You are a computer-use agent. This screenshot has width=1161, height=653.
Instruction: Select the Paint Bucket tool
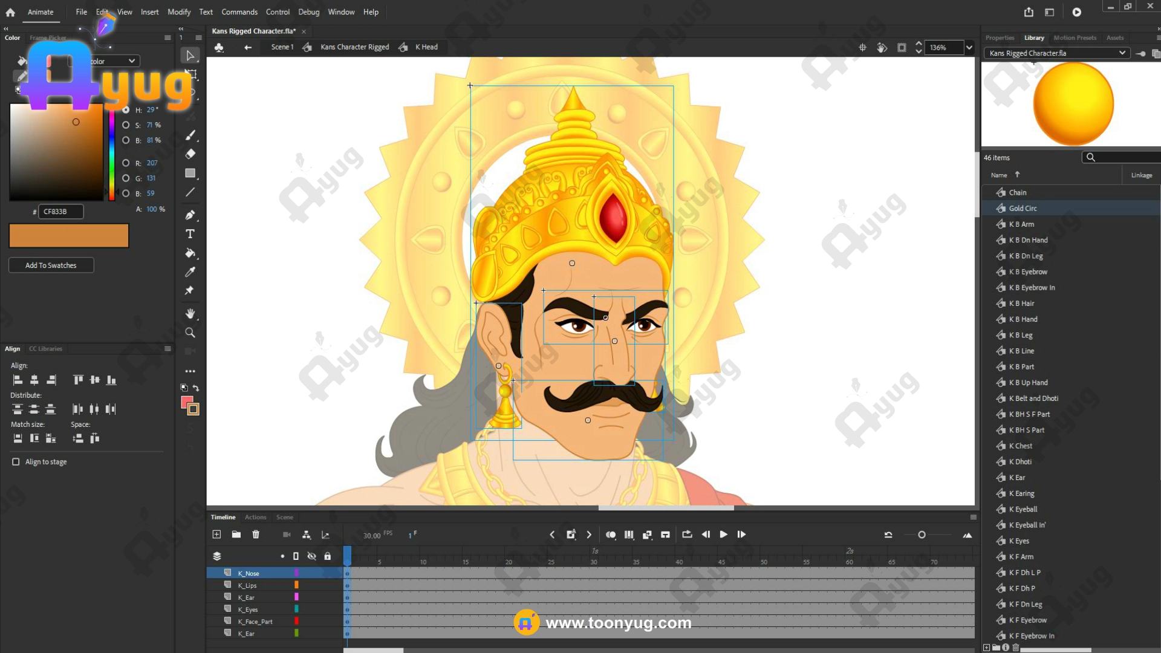click(x=190, y=253)
